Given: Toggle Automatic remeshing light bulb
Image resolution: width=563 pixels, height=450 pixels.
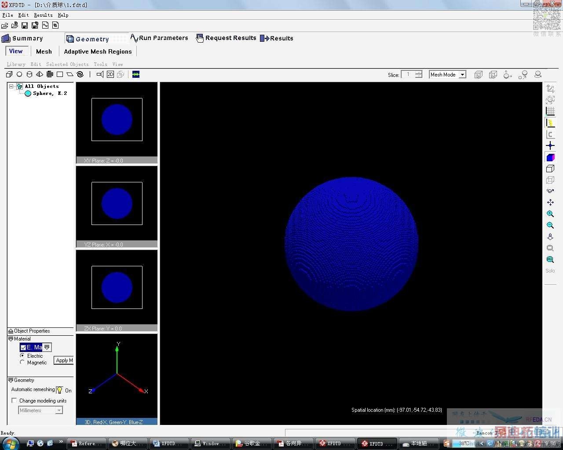Looking at the screenshot, I should 60,390.
